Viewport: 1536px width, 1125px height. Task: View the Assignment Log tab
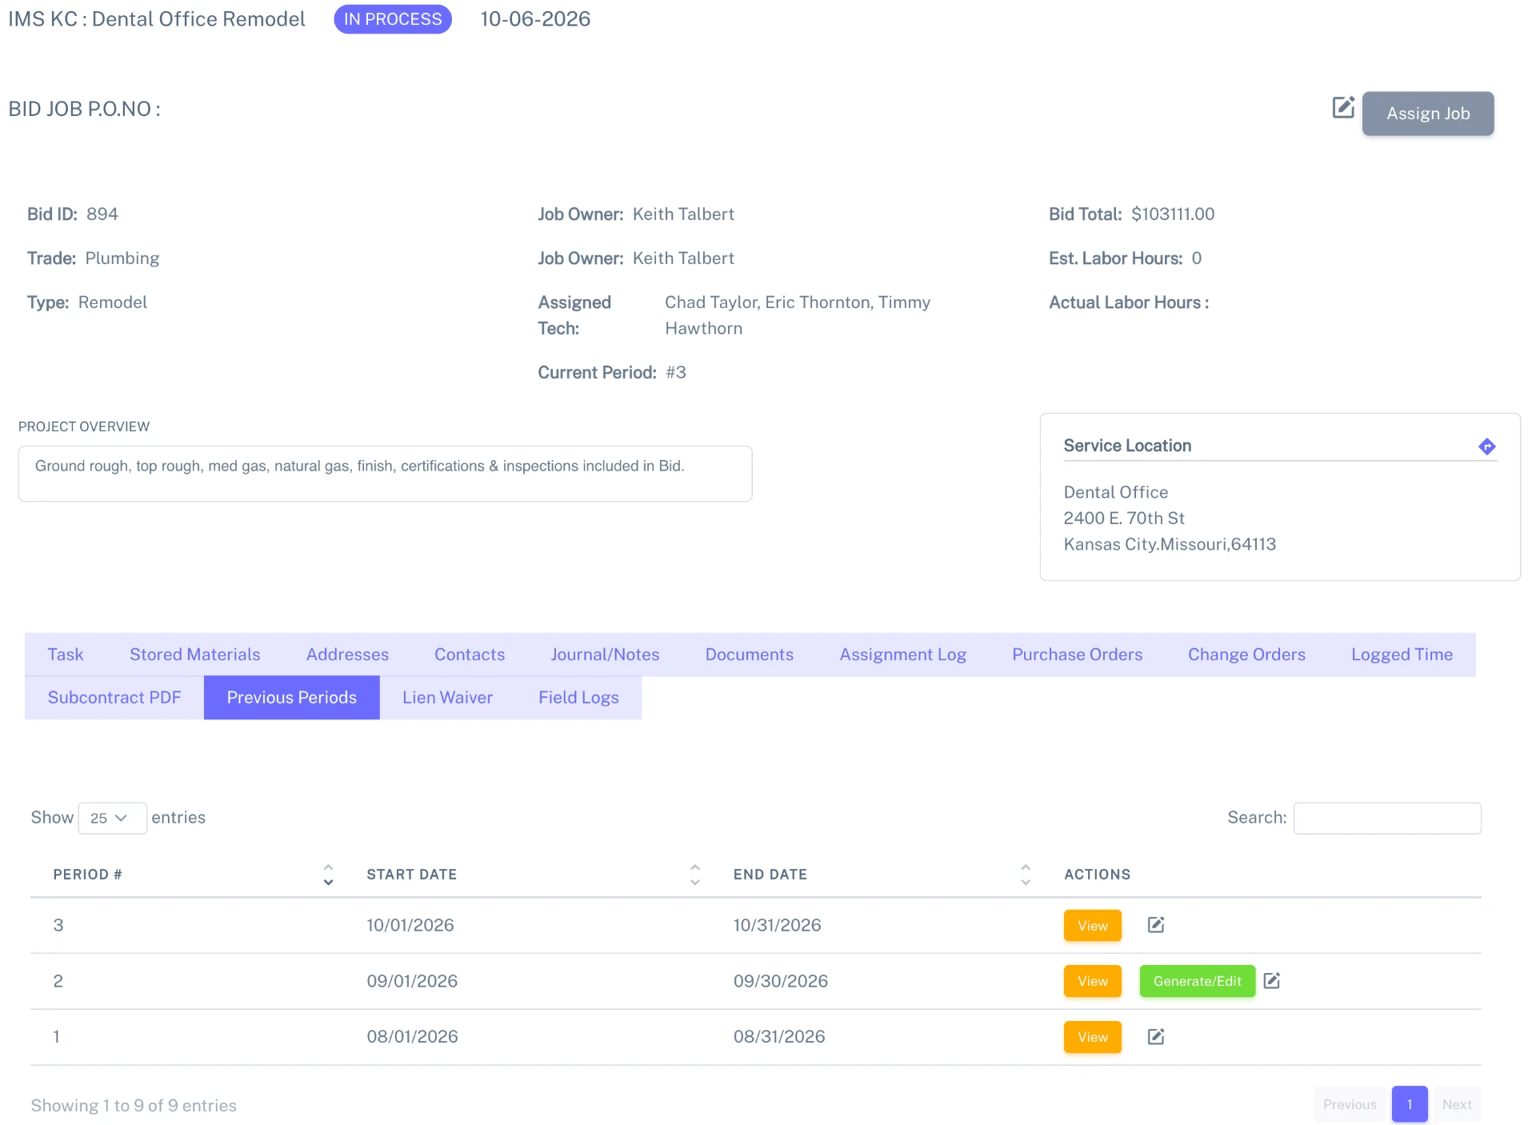pyautogui.click(x=903, y=655)
